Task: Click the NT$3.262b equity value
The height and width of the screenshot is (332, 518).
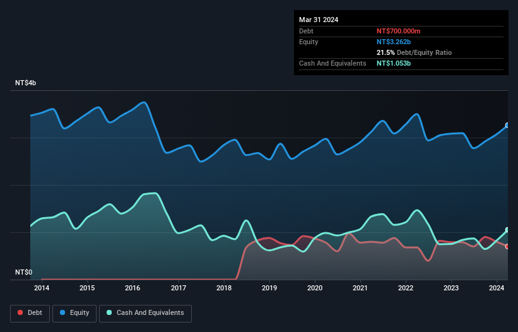Action: click(x=394, y=42)
